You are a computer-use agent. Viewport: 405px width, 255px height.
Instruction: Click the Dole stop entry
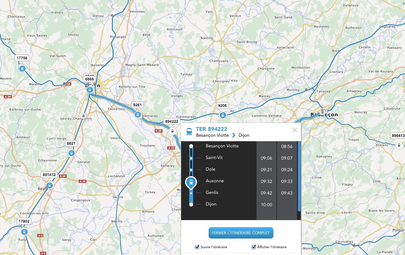[211, 169]
